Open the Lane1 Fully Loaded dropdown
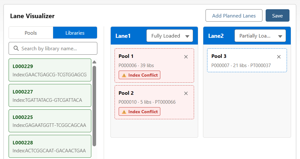300x159 pixels. click(170, 36)
